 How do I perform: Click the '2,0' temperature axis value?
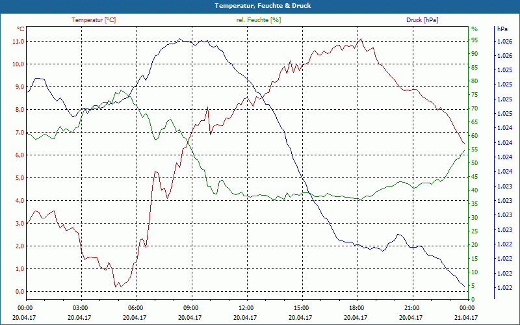coord(19,246)
